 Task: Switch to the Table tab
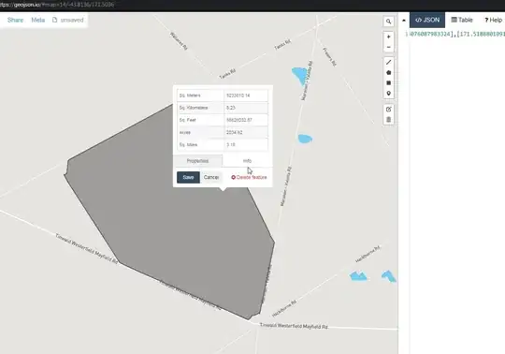(462, 20)
